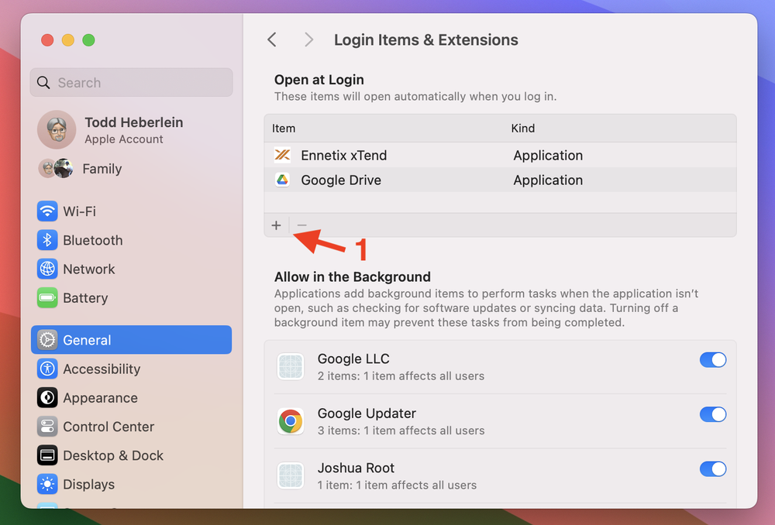The height and width of the screenshot is (525, 775).
Task: Disable the Google Updater background switch
Action: pos(713,414)
